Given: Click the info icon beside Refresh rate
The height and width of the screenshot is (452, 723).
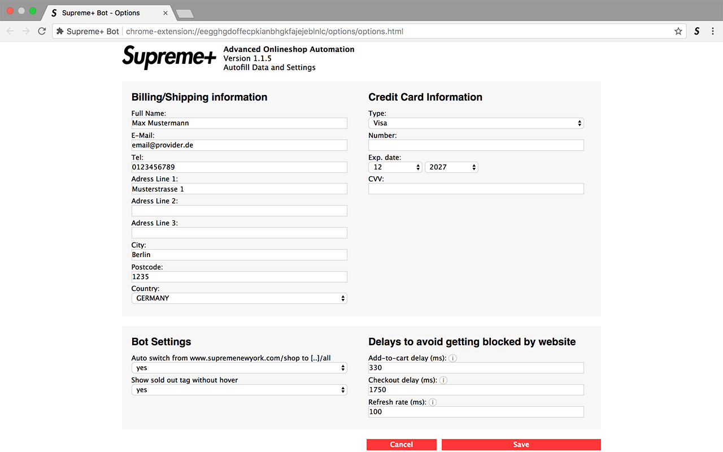Looking at the screenshot, I should (x=433, y=402).
